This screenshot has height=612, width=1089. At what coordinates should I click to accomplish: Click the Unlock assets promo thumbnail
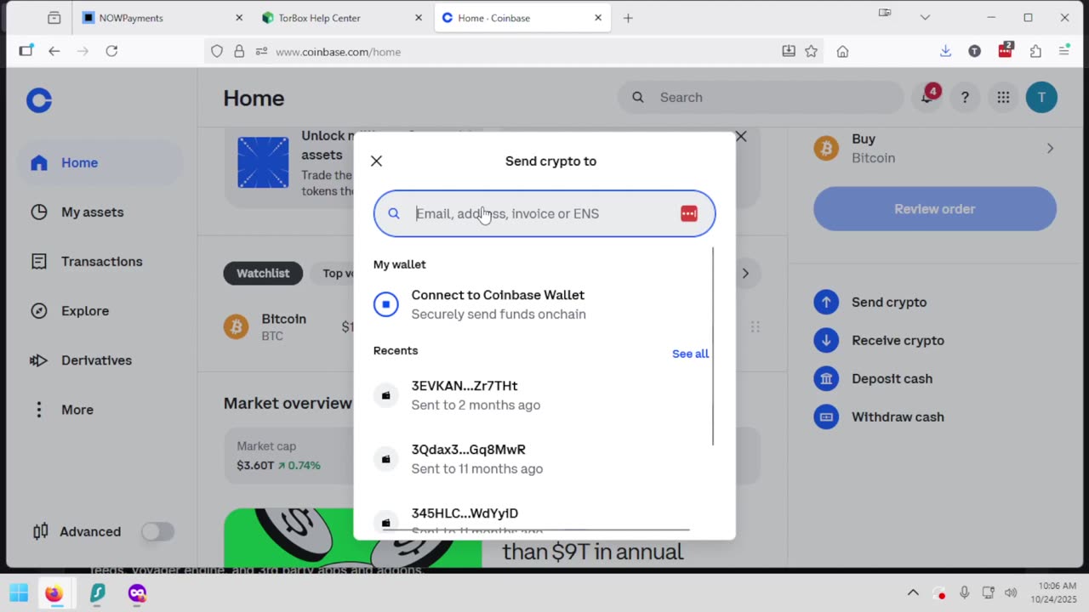pos(263,162)
